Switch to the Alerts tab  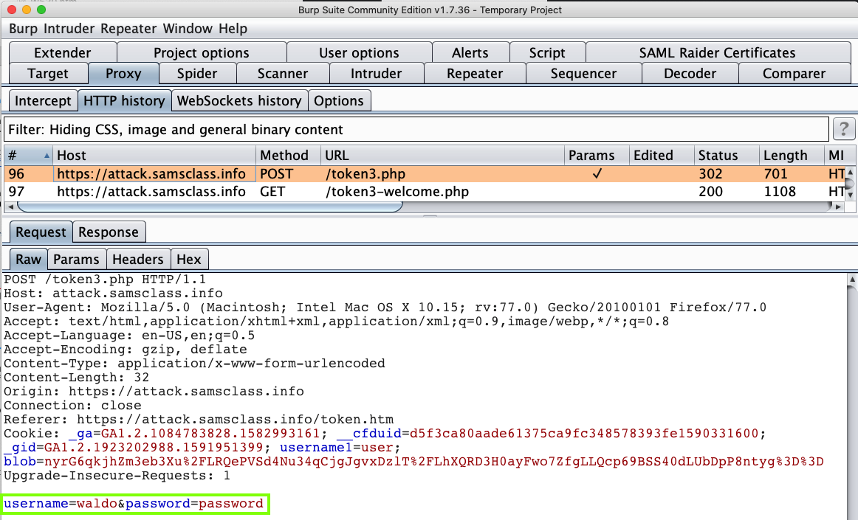pos(470,52)
